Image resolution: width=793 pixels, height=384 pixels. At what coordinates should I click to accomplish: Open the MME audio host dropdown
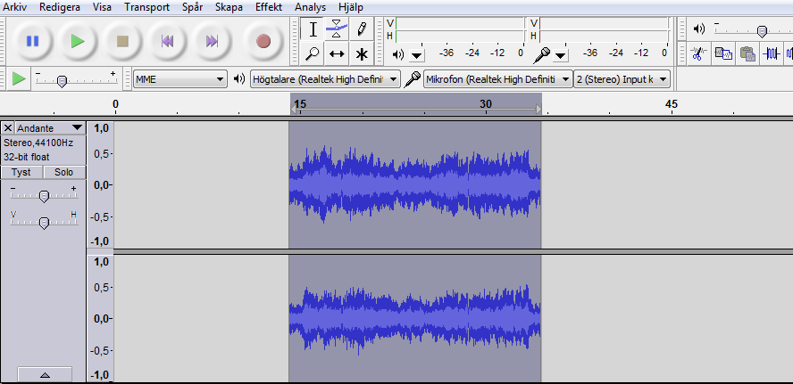180,79
